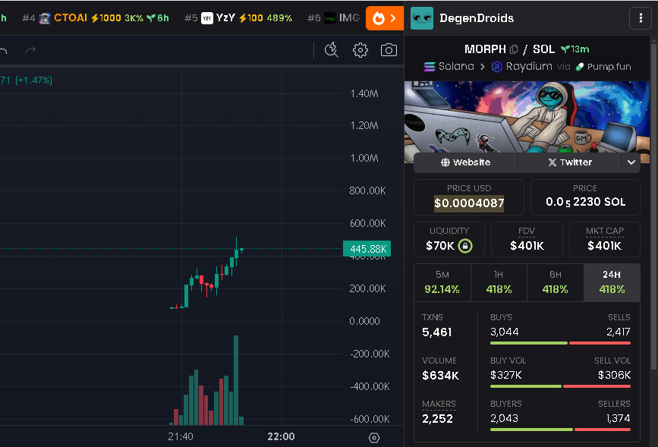This screenshot has width=658, height=447.
Task: Click the right panel scrollbar
Action: coord(653,206)
